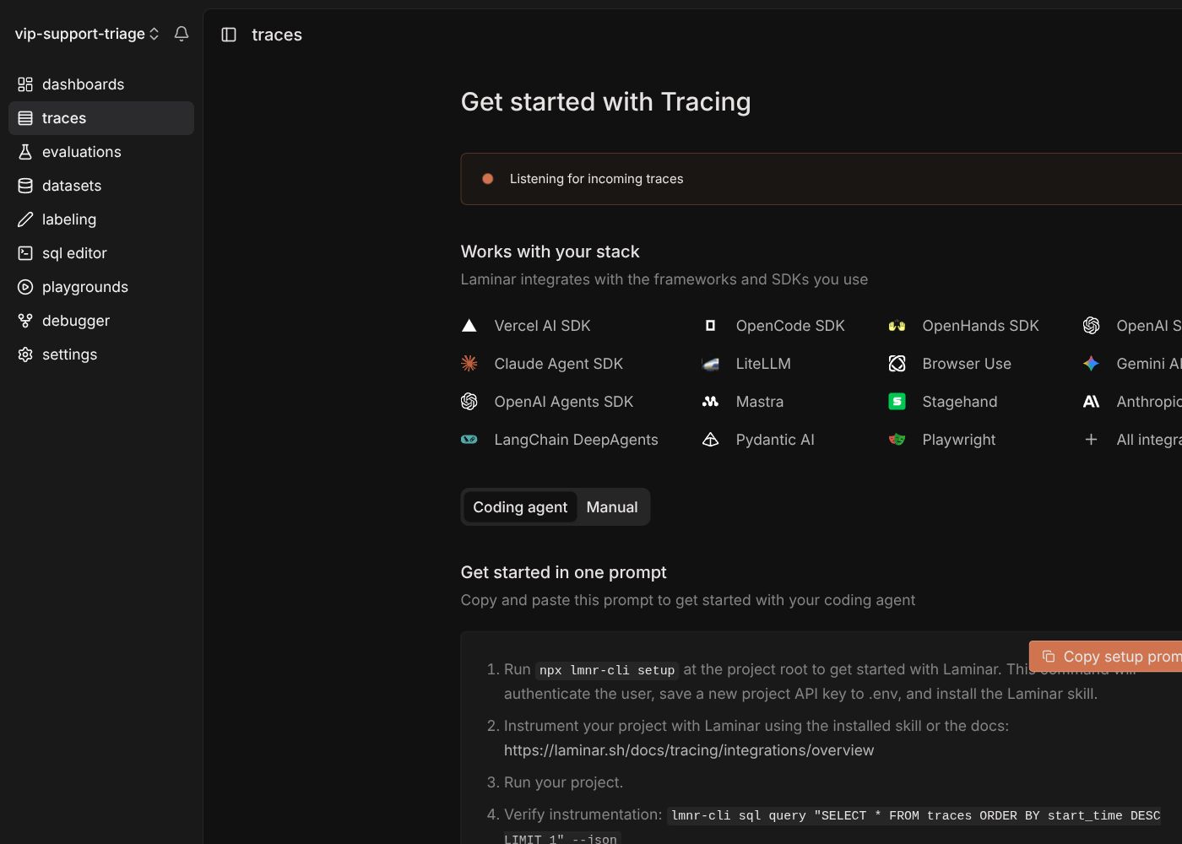1182x844 pixels.
Task: Click the "Get started with Tracing" heading
Action: point(605,102)
